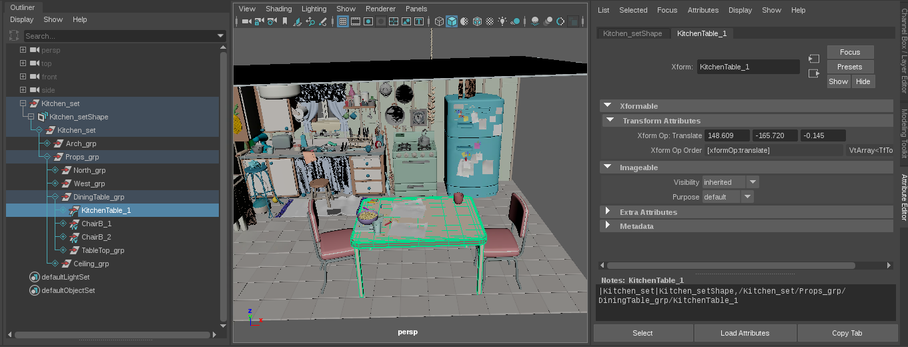Click the Translate X field showing 148.609
This screenshot has width=908, height=347.
click(727, 135)
